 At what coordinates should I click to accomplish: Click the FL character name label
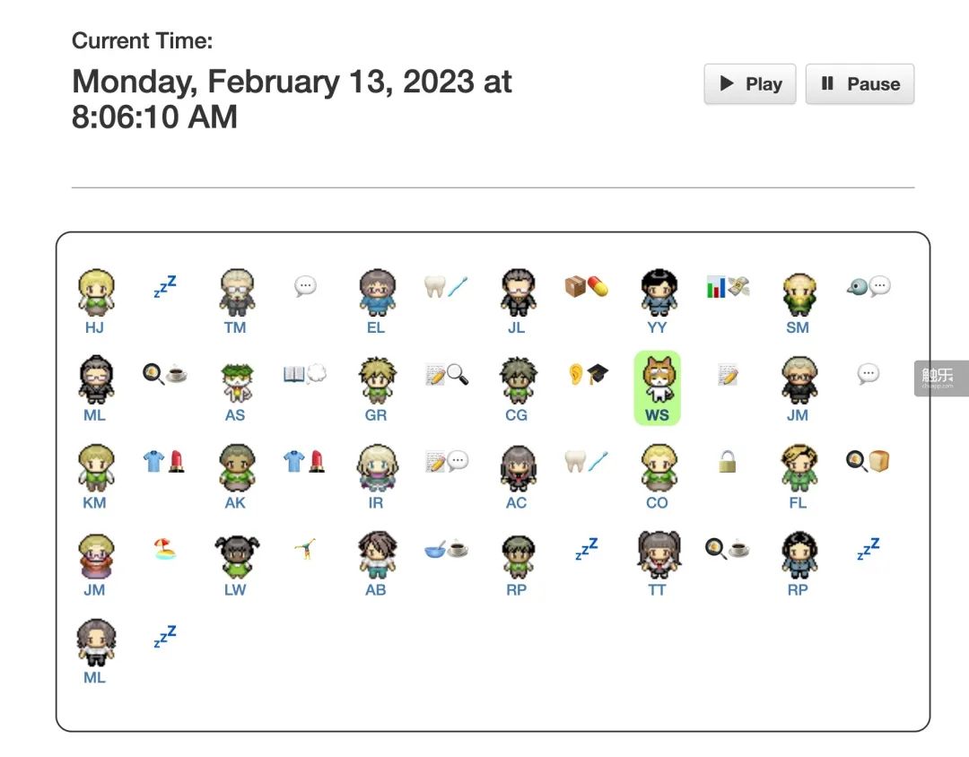coord(797,503)
